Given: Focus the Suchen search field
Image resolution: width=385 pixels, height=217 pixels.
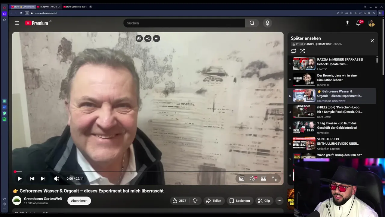Looking at the screenshot, I should (x=184, y=23).
